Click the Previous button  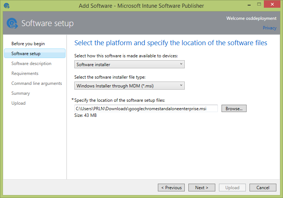[171, 187]
